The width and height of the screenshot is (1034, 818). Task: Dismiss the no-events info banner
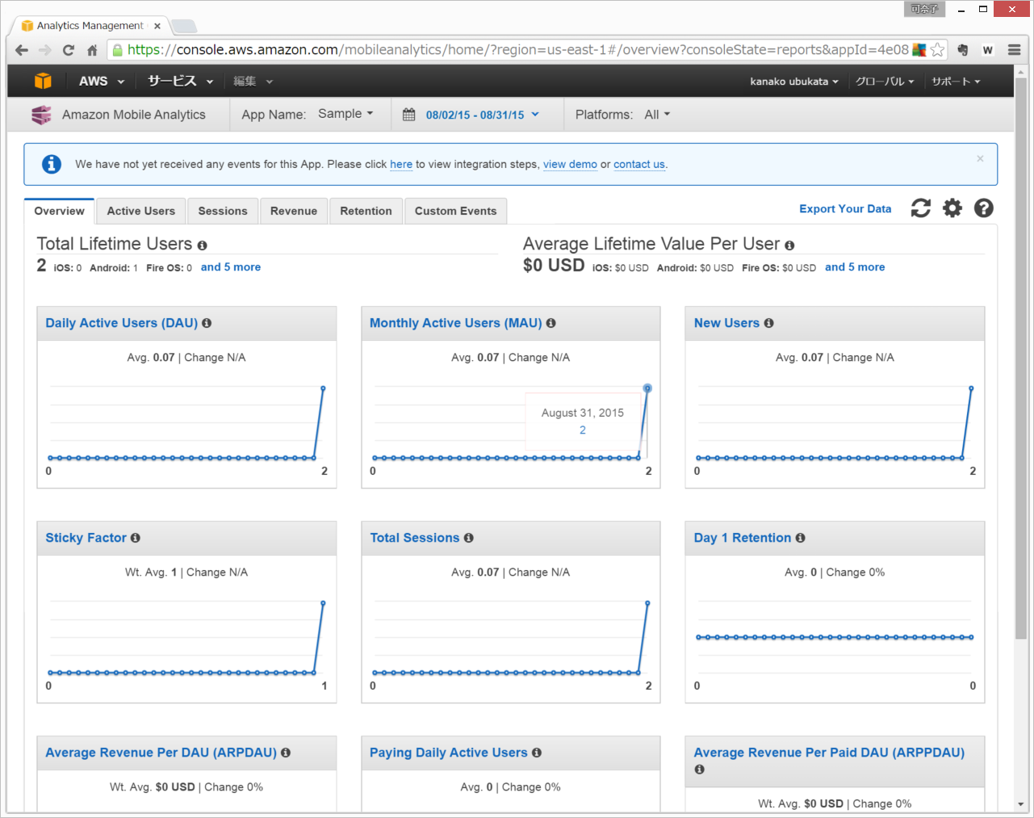click(980, 159)
